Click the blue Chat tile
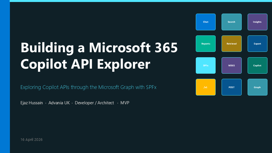This screenshot has width=272, height=153. [x=206, y=22]
